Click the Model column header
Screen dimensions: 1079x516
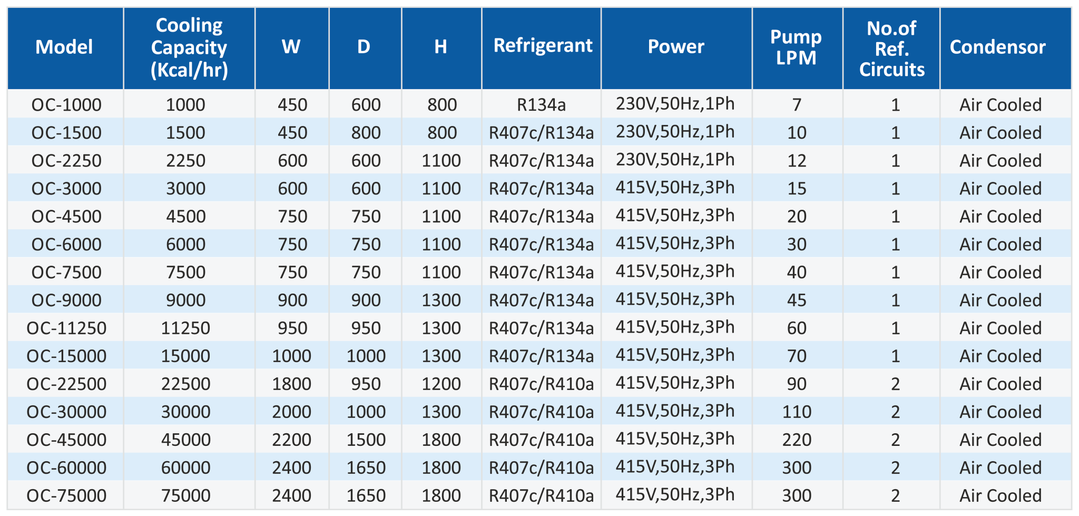(64, 47)
